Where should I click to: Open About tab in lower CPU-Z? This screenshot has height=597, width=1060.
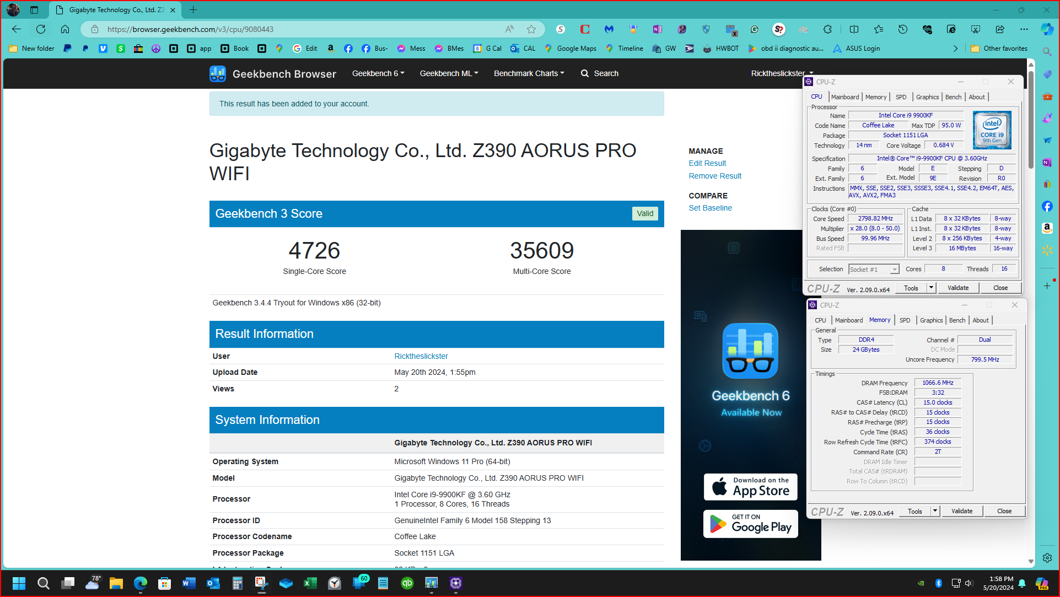pyautogui.click(x=980, y=320)
